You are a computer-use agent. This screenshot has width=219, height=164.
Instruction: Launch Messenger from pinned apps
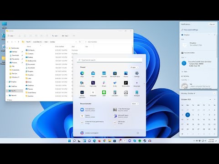tap(137, 84)
